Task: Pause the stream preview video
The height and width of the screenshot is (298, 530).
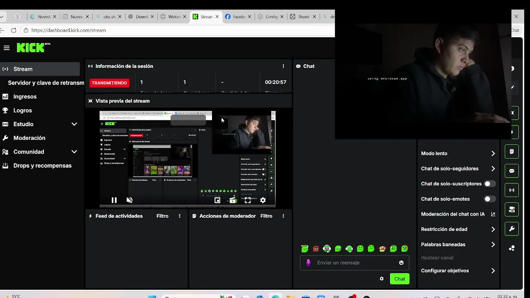Action: 114,200
